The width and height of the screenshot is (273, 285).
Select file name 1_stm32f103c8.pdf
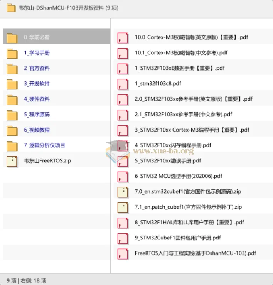point(158,84)
